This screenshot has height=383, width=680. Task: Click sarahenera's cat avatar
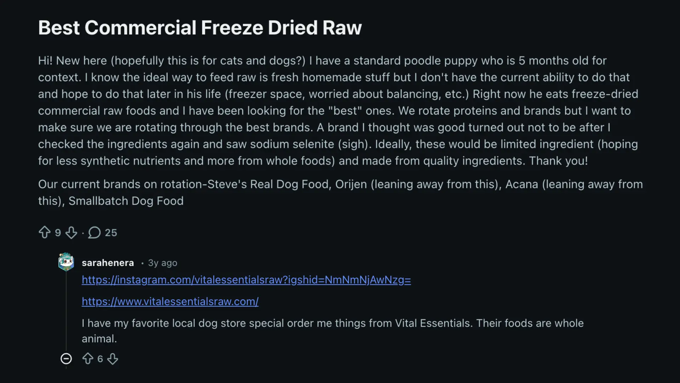tap(66, 262)
